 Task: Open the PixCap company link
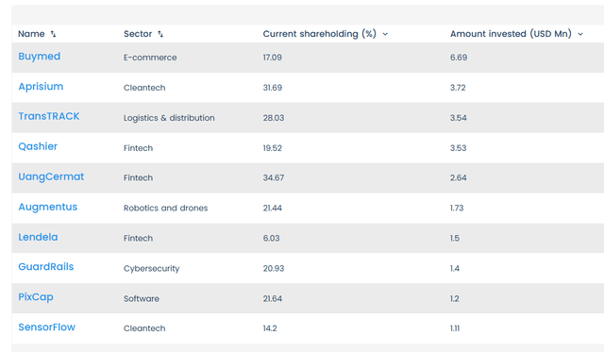click(x=36, y=297)
